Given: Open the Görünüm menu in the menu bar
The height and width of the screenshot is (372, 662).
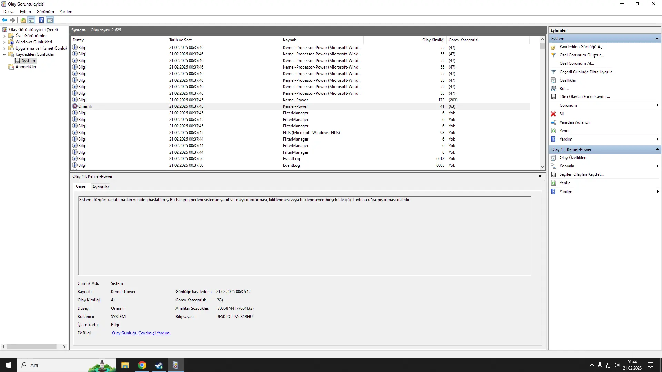Looking at the screenshot, I should (x=45, y=12).
